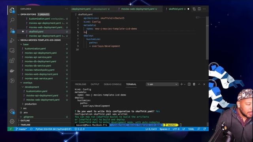The height and width of the screenshot is (142, 253).
Task: Open the Manage gear icon
Action: tap(12, 121)
